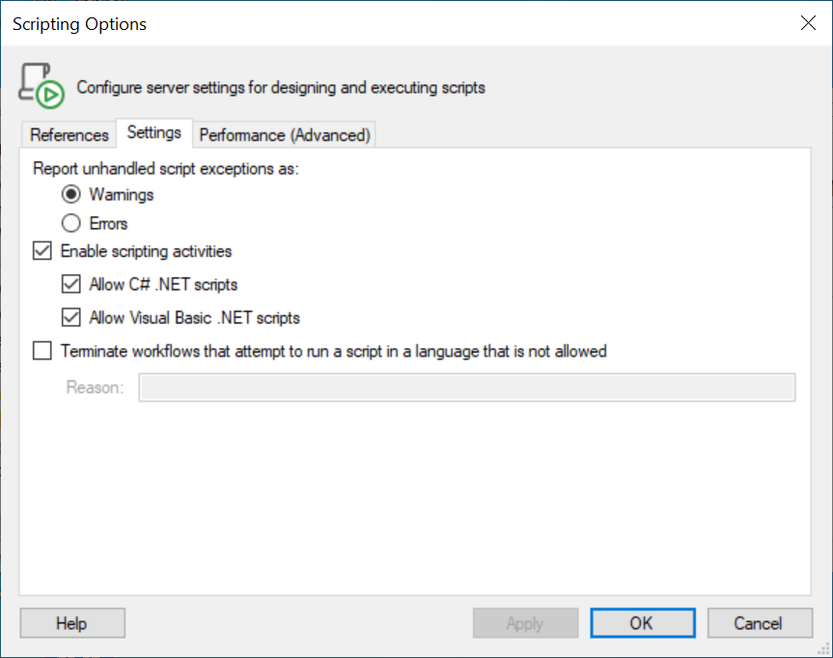Uncheck Allow C# .NET scripts
Screen dimensions: 833x658
(x=71, y=285)
